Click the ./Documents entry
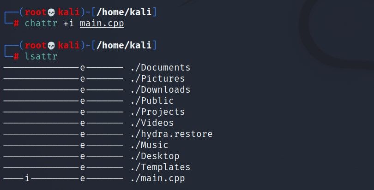The height and width of the screenshot is (190, 374). [160, 68]
